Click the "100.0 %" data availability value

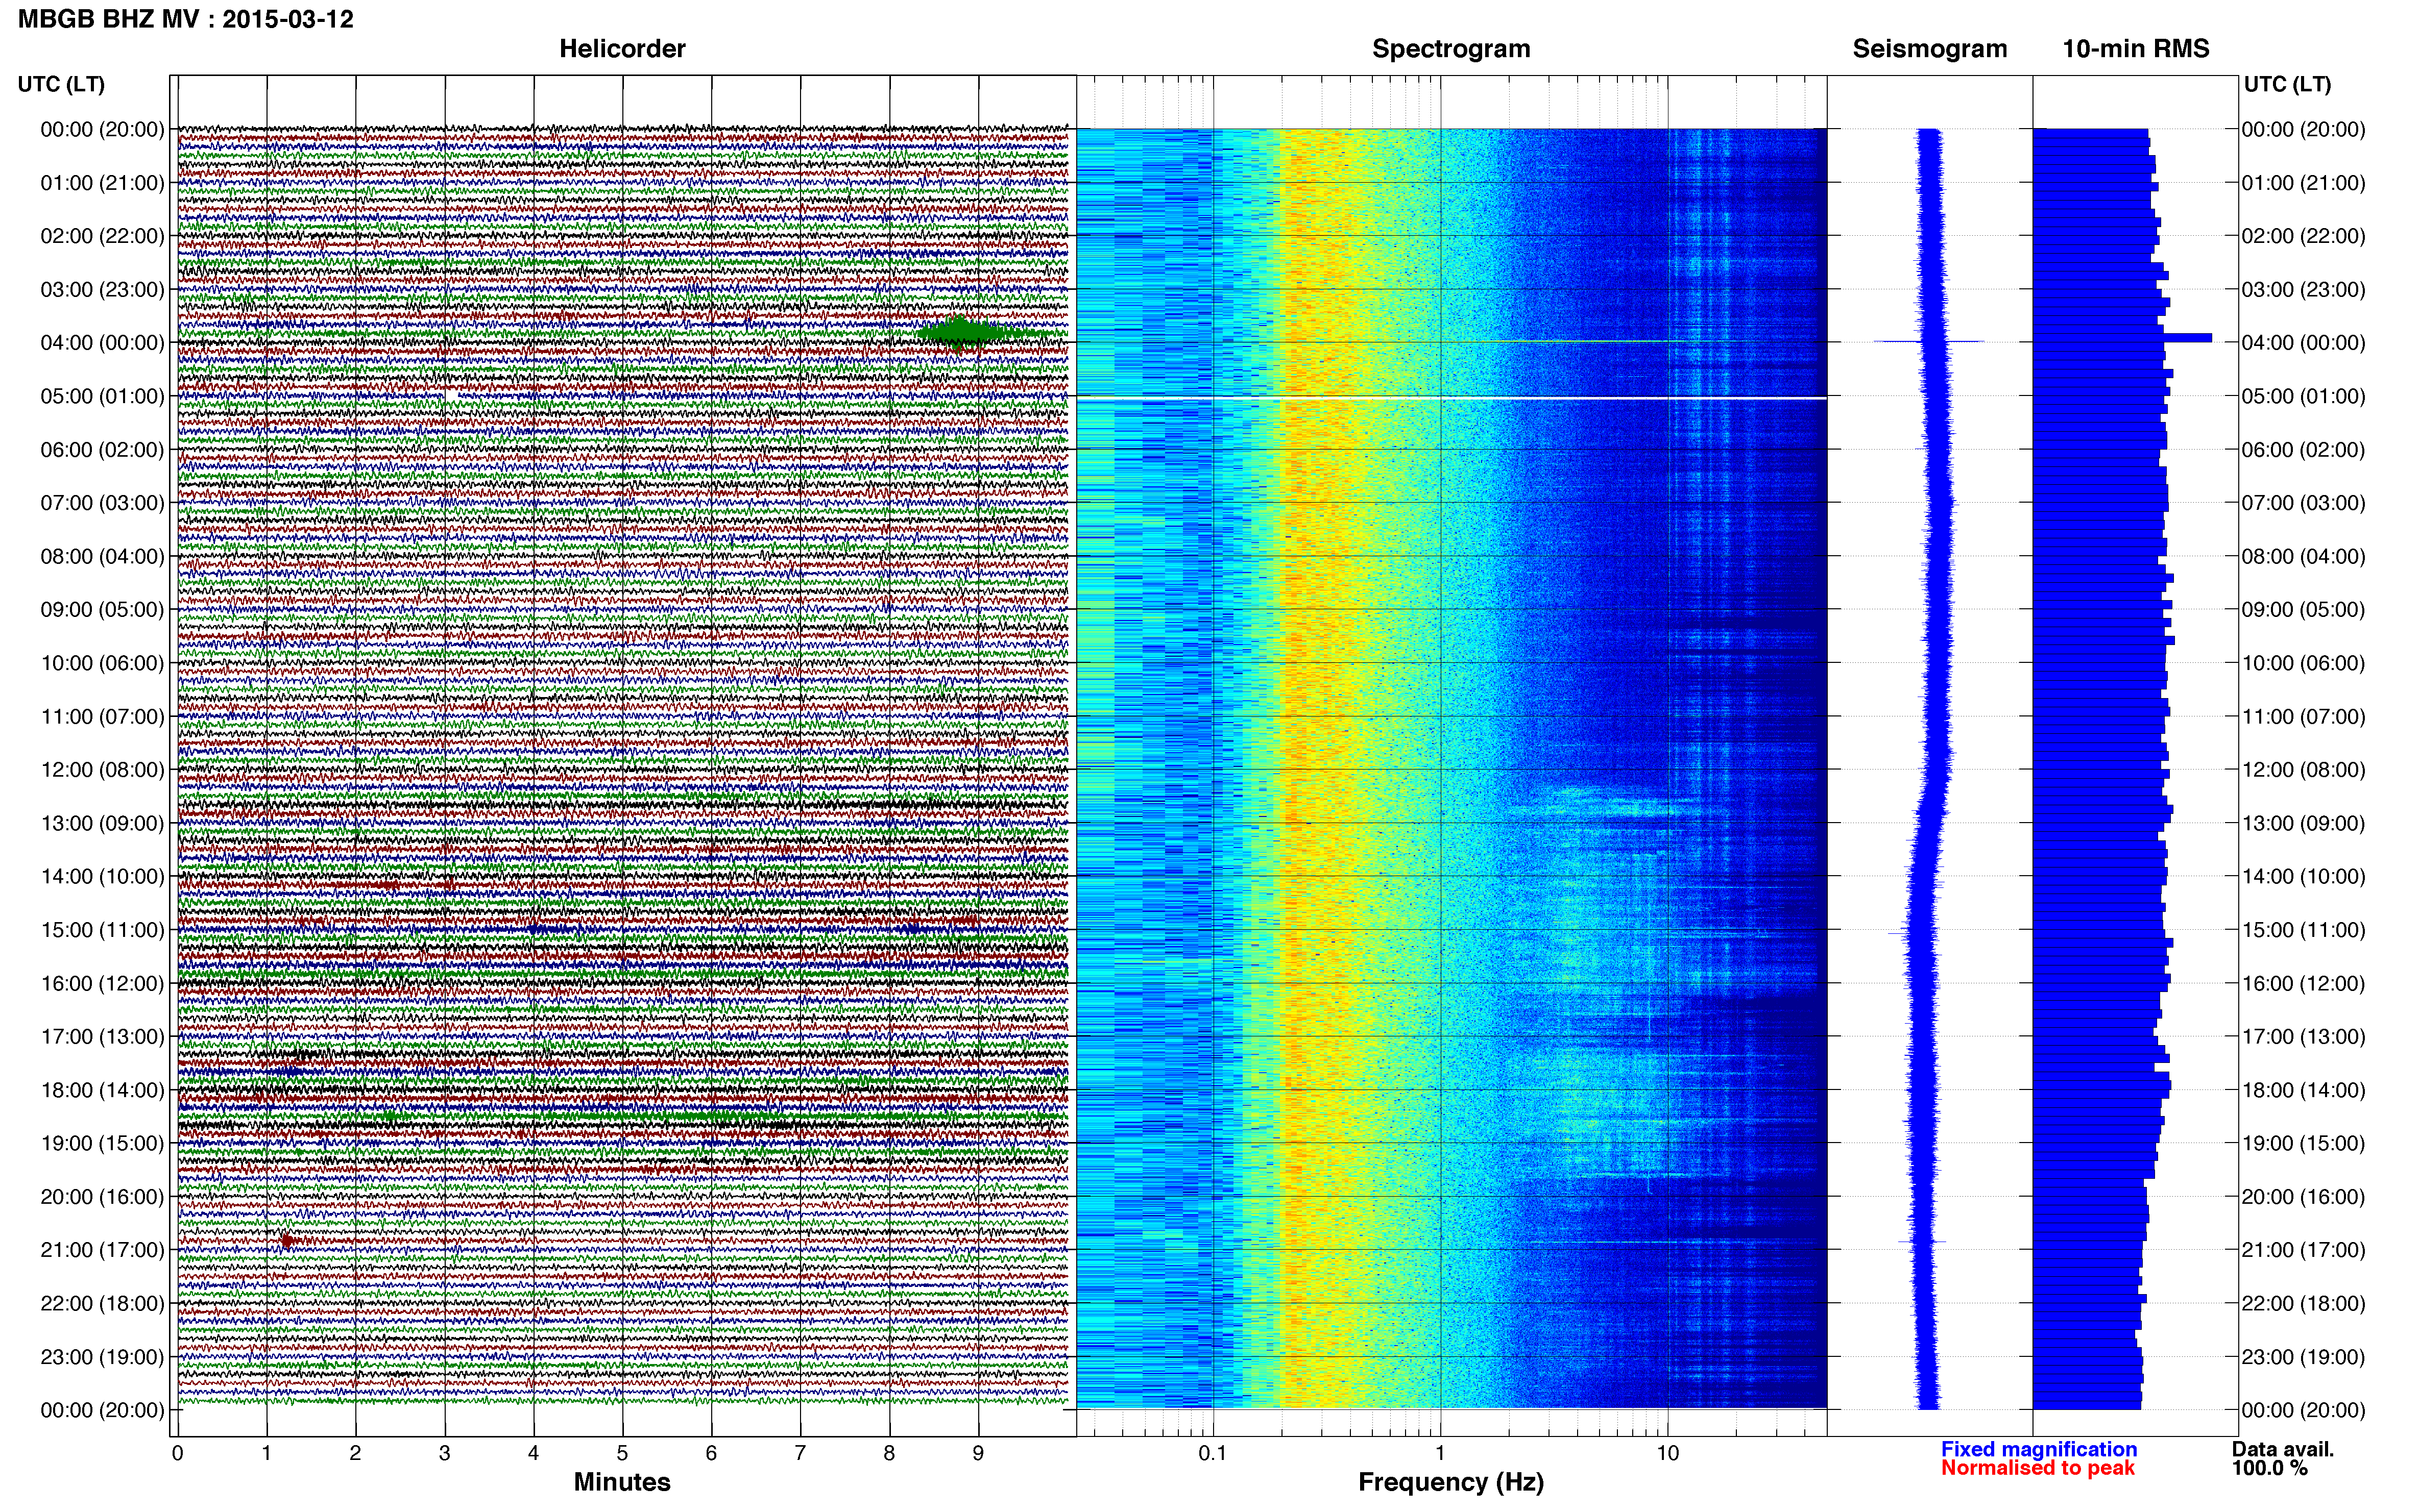tap(2269, 1468)
